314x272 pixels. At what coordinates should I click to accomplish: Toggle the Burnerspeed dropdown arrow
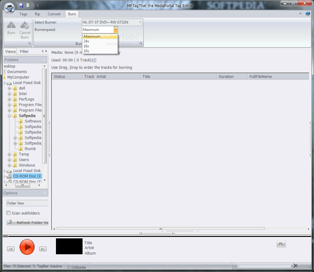point(116,30)
